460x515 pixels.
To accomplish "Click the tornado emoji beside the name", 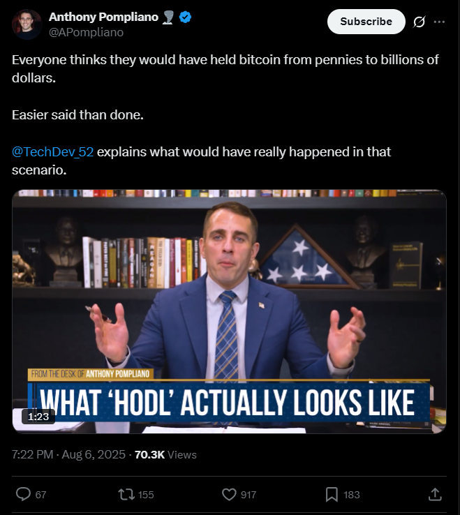I will coord(168,17).
